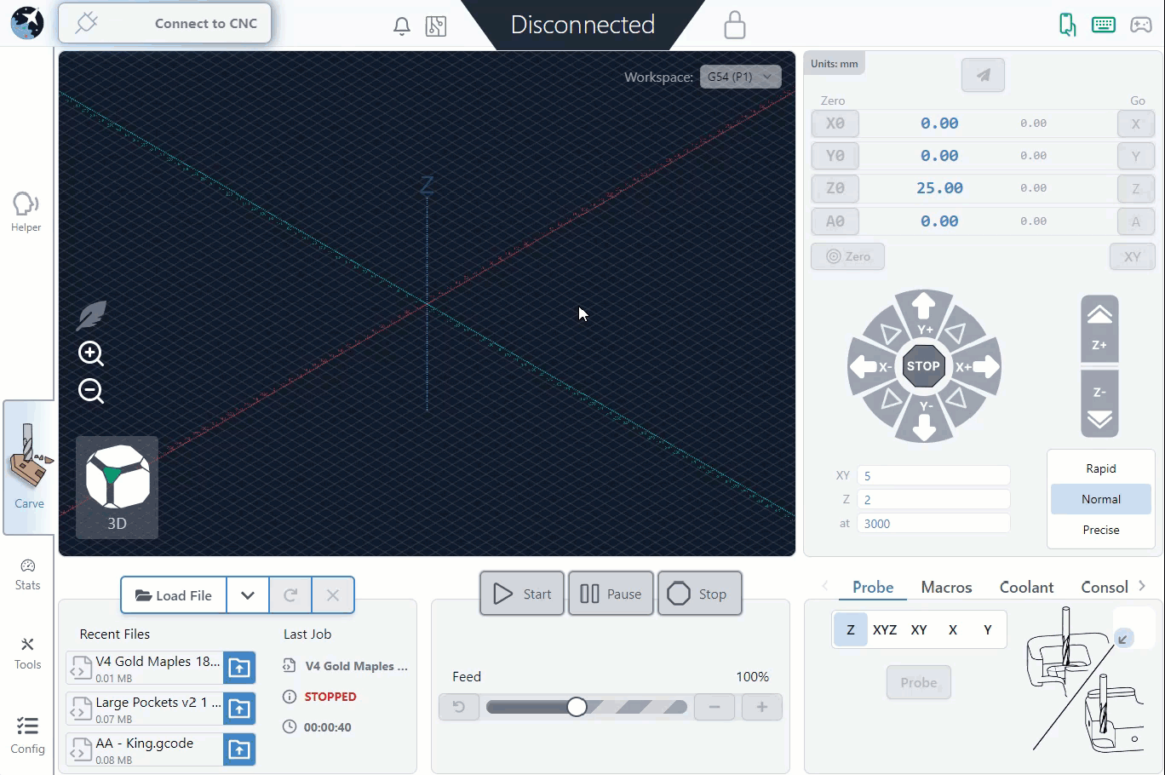Select the Carve sidebar item
This screenshot has height=775, width=1165.
pos(29,468)
